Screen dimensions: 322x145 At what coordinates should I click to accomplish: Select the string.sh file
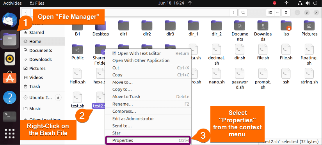(309, 76)
